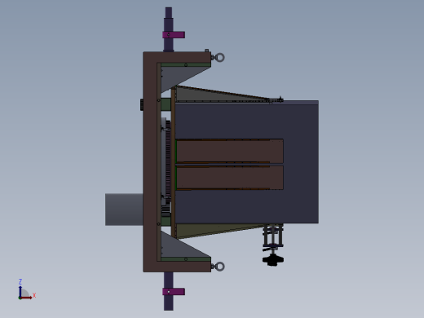Select the dark navy box body
The image size is (424, 318).
(300, 163)
